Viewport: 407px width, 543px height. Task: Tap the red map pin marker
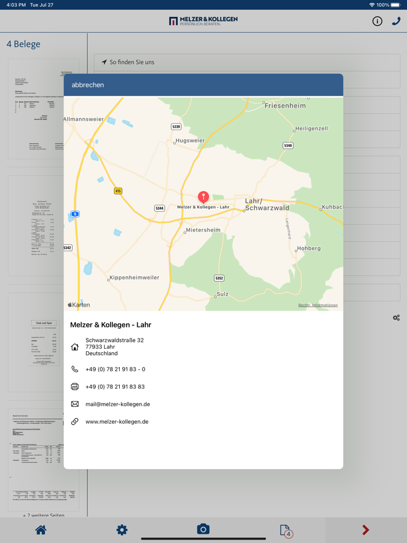[x=203, y=197]
